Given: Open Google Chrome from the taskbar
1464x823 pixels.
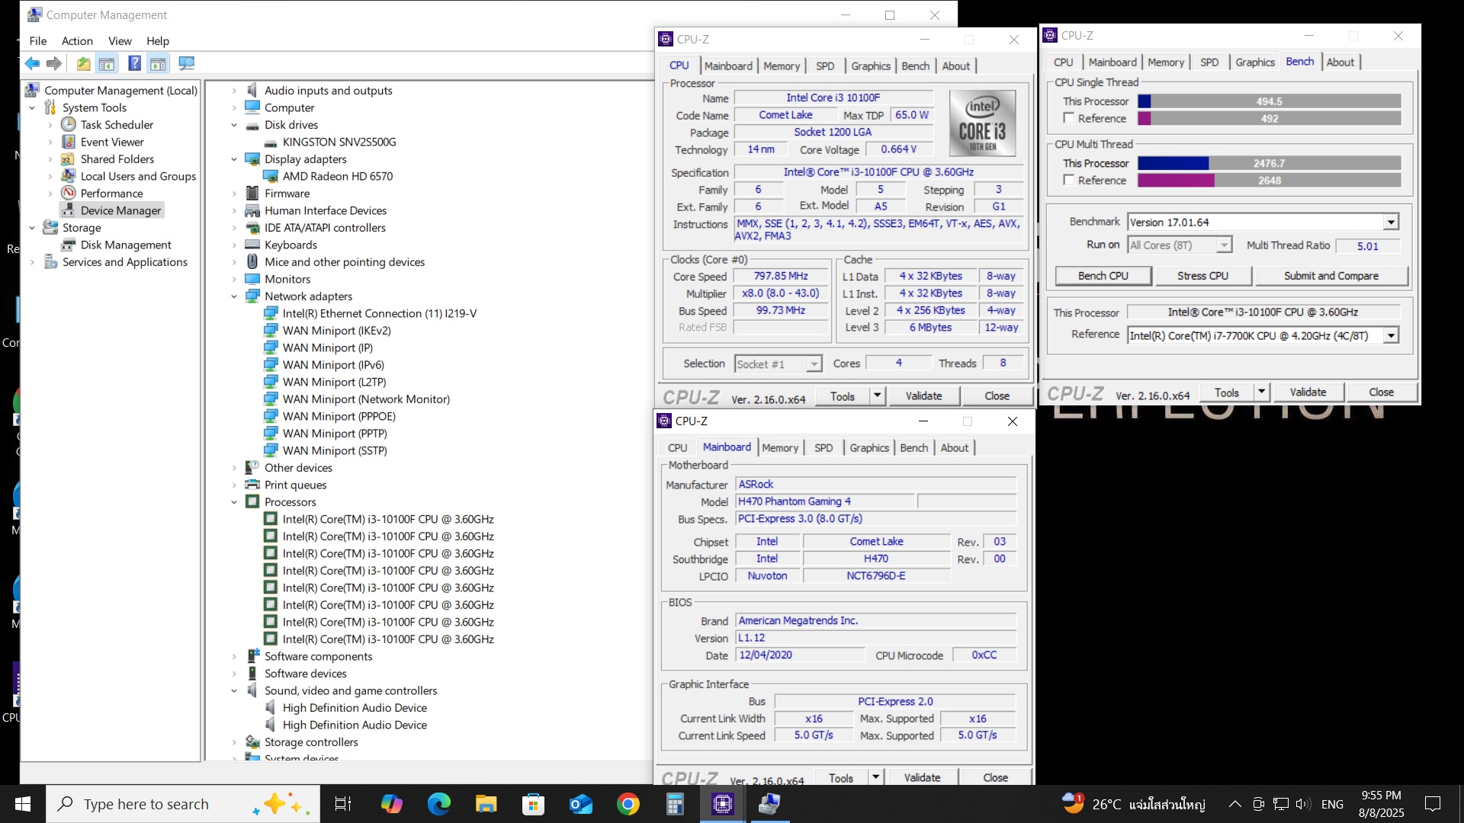Looking at the screenshot, I should [628, 804].
